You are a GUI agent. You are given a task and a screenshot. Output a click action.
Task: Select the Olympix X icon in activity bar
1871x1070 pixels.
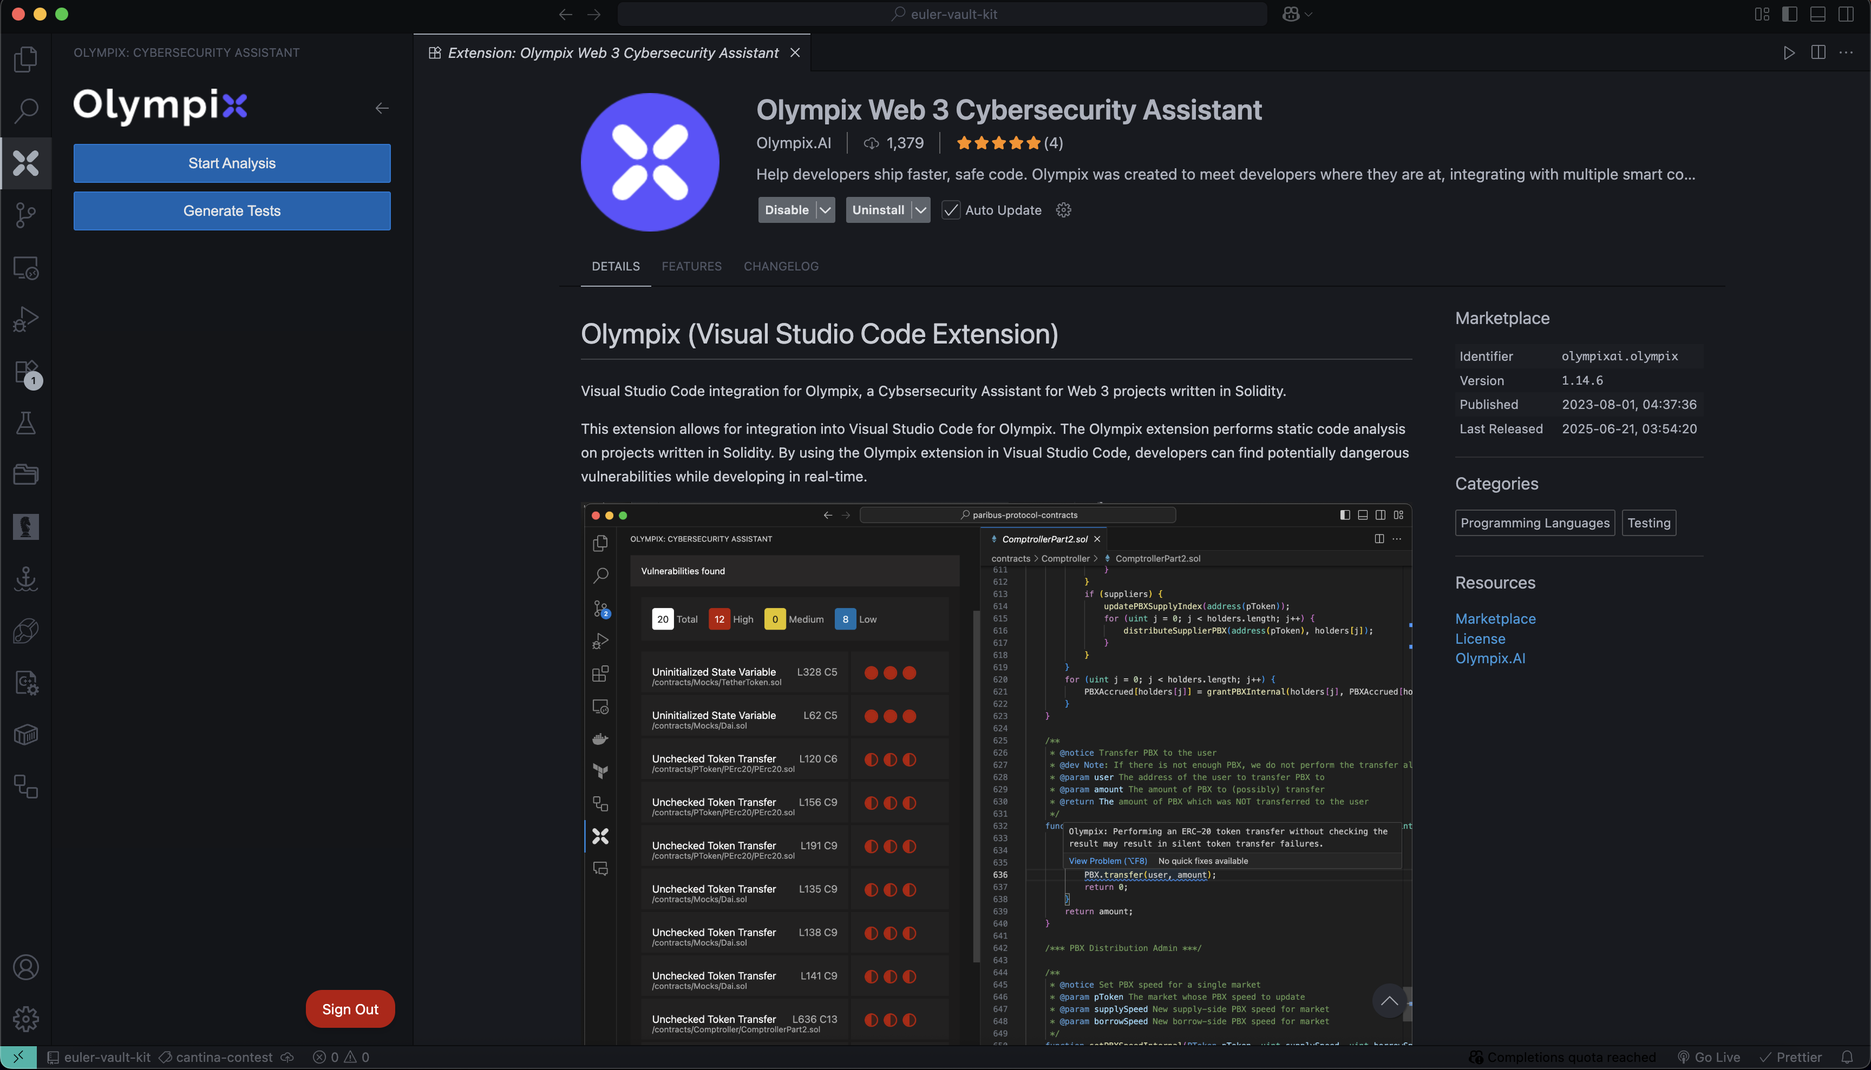(26, 163)
